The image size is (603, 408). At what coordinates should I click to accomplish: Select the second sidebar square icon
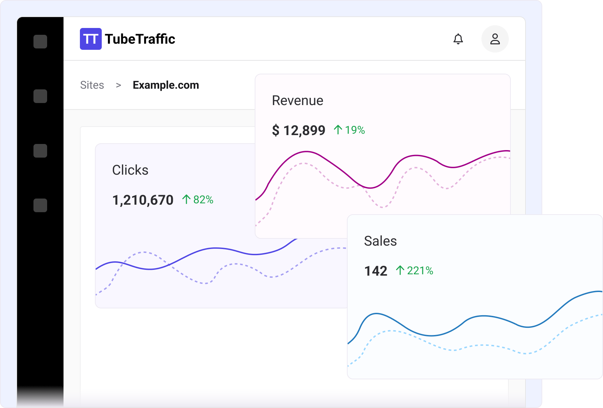[40, 96]
